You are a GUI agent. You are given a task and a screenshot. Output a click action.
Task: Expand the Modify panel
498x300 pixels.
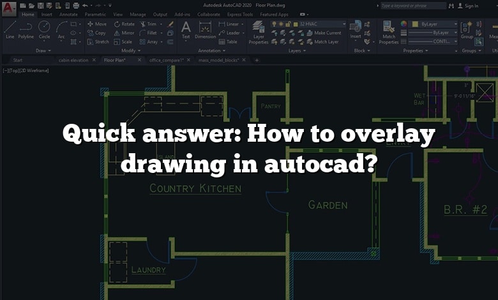(x=131, y=51)
